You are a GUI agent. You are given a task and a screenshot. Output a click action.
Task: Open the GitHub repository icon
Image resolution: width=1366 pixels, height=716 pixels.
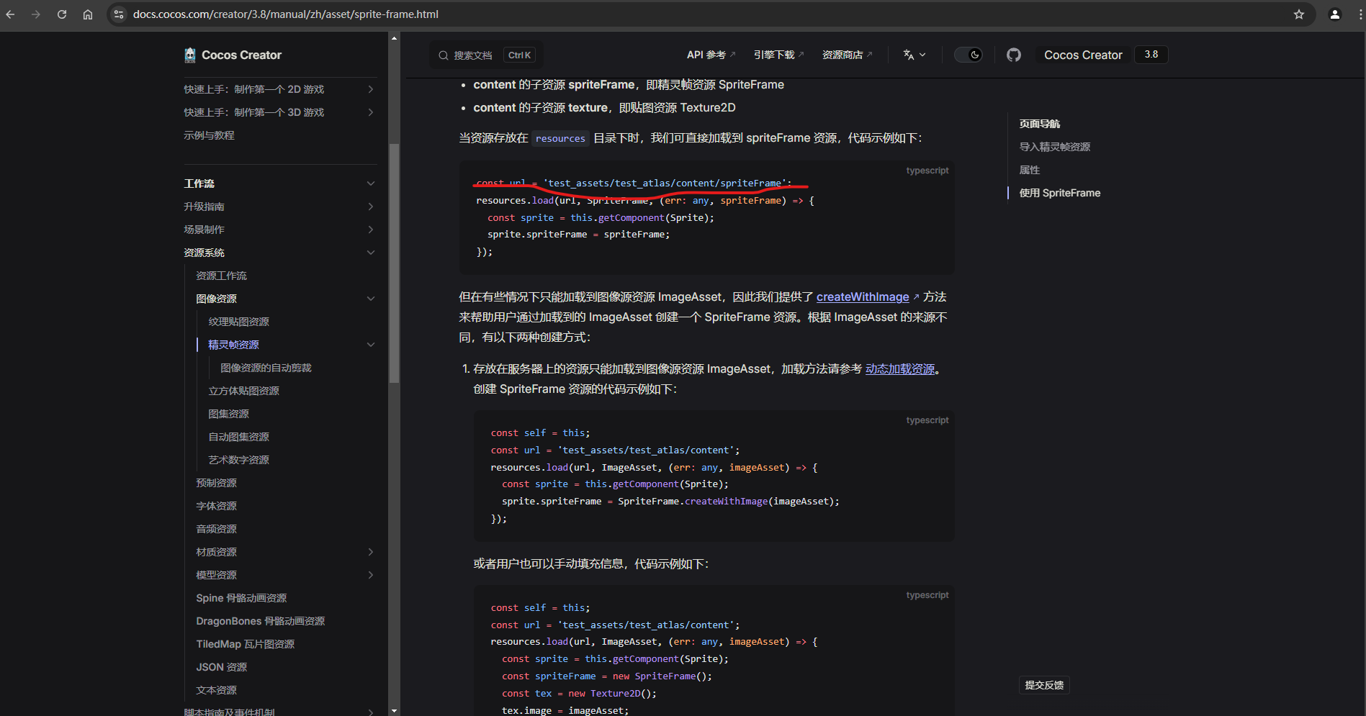tap(1013, 55)
